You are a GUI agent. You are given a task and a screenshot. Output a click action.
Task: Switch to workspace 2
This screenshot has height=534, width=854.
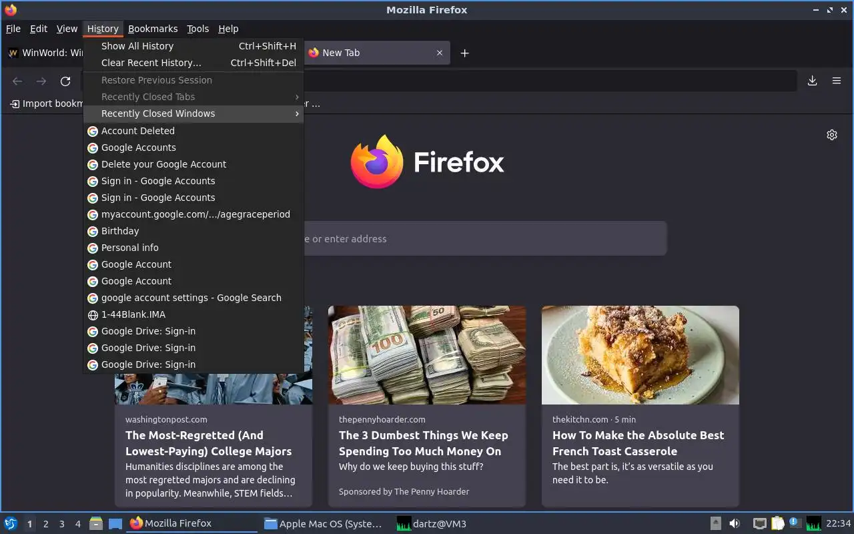[45, 524]
